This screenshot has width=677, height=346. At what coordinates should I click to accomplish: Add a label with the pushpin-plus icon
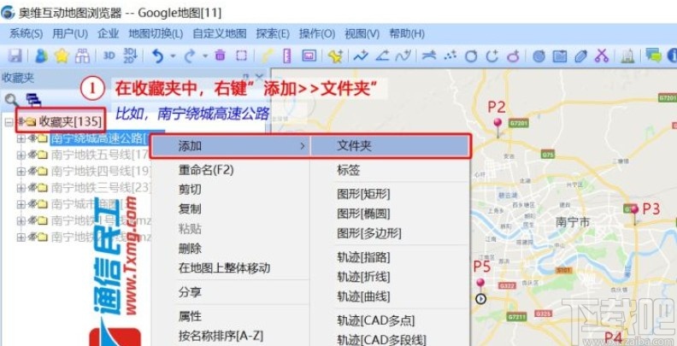point(335,56)
